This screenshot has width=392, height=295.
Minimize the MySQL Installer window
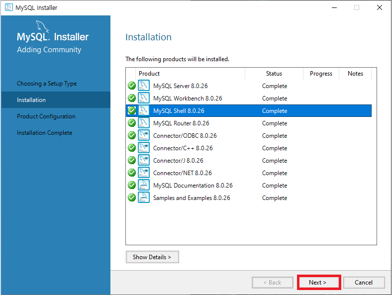[334, 7]
